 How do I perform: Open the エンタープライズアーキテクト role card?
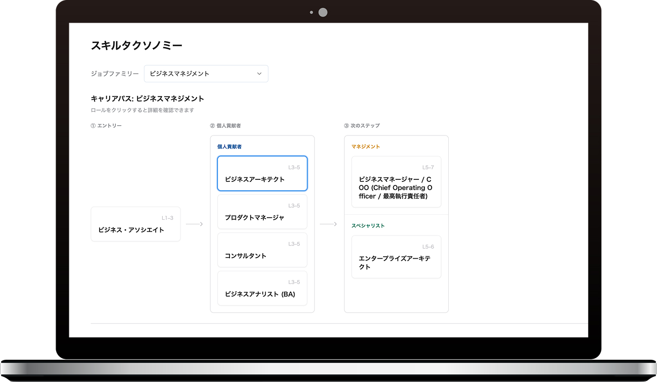point(396,257)
